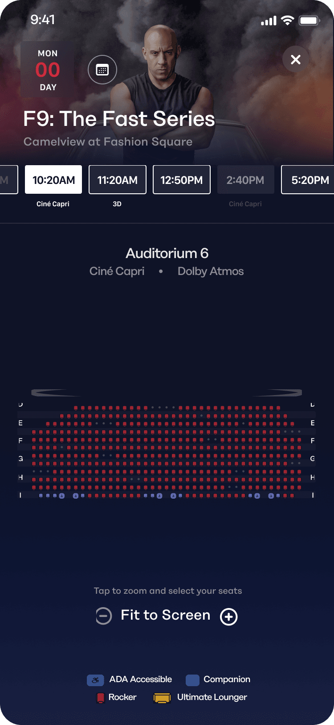334x725 pixels.
Task: Select the 11:20AM 3D showtime
Action: (x=118, y=180)
